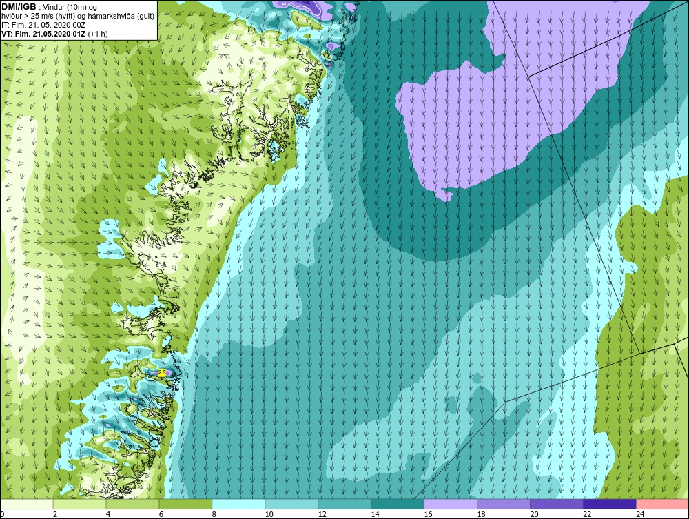The height and width of the screenshot is (519, 689).
Task: Click the legend scale label 20
Action: click(535, 514)
